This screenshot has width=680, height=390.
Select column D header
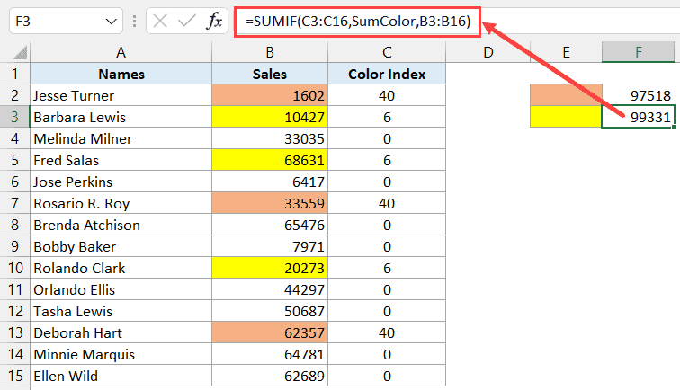(x=488, y=52)
